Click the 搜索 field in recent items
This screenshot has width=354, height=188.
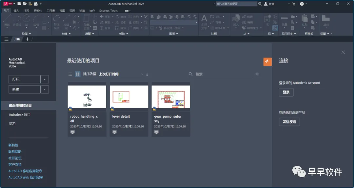[221, 74]
